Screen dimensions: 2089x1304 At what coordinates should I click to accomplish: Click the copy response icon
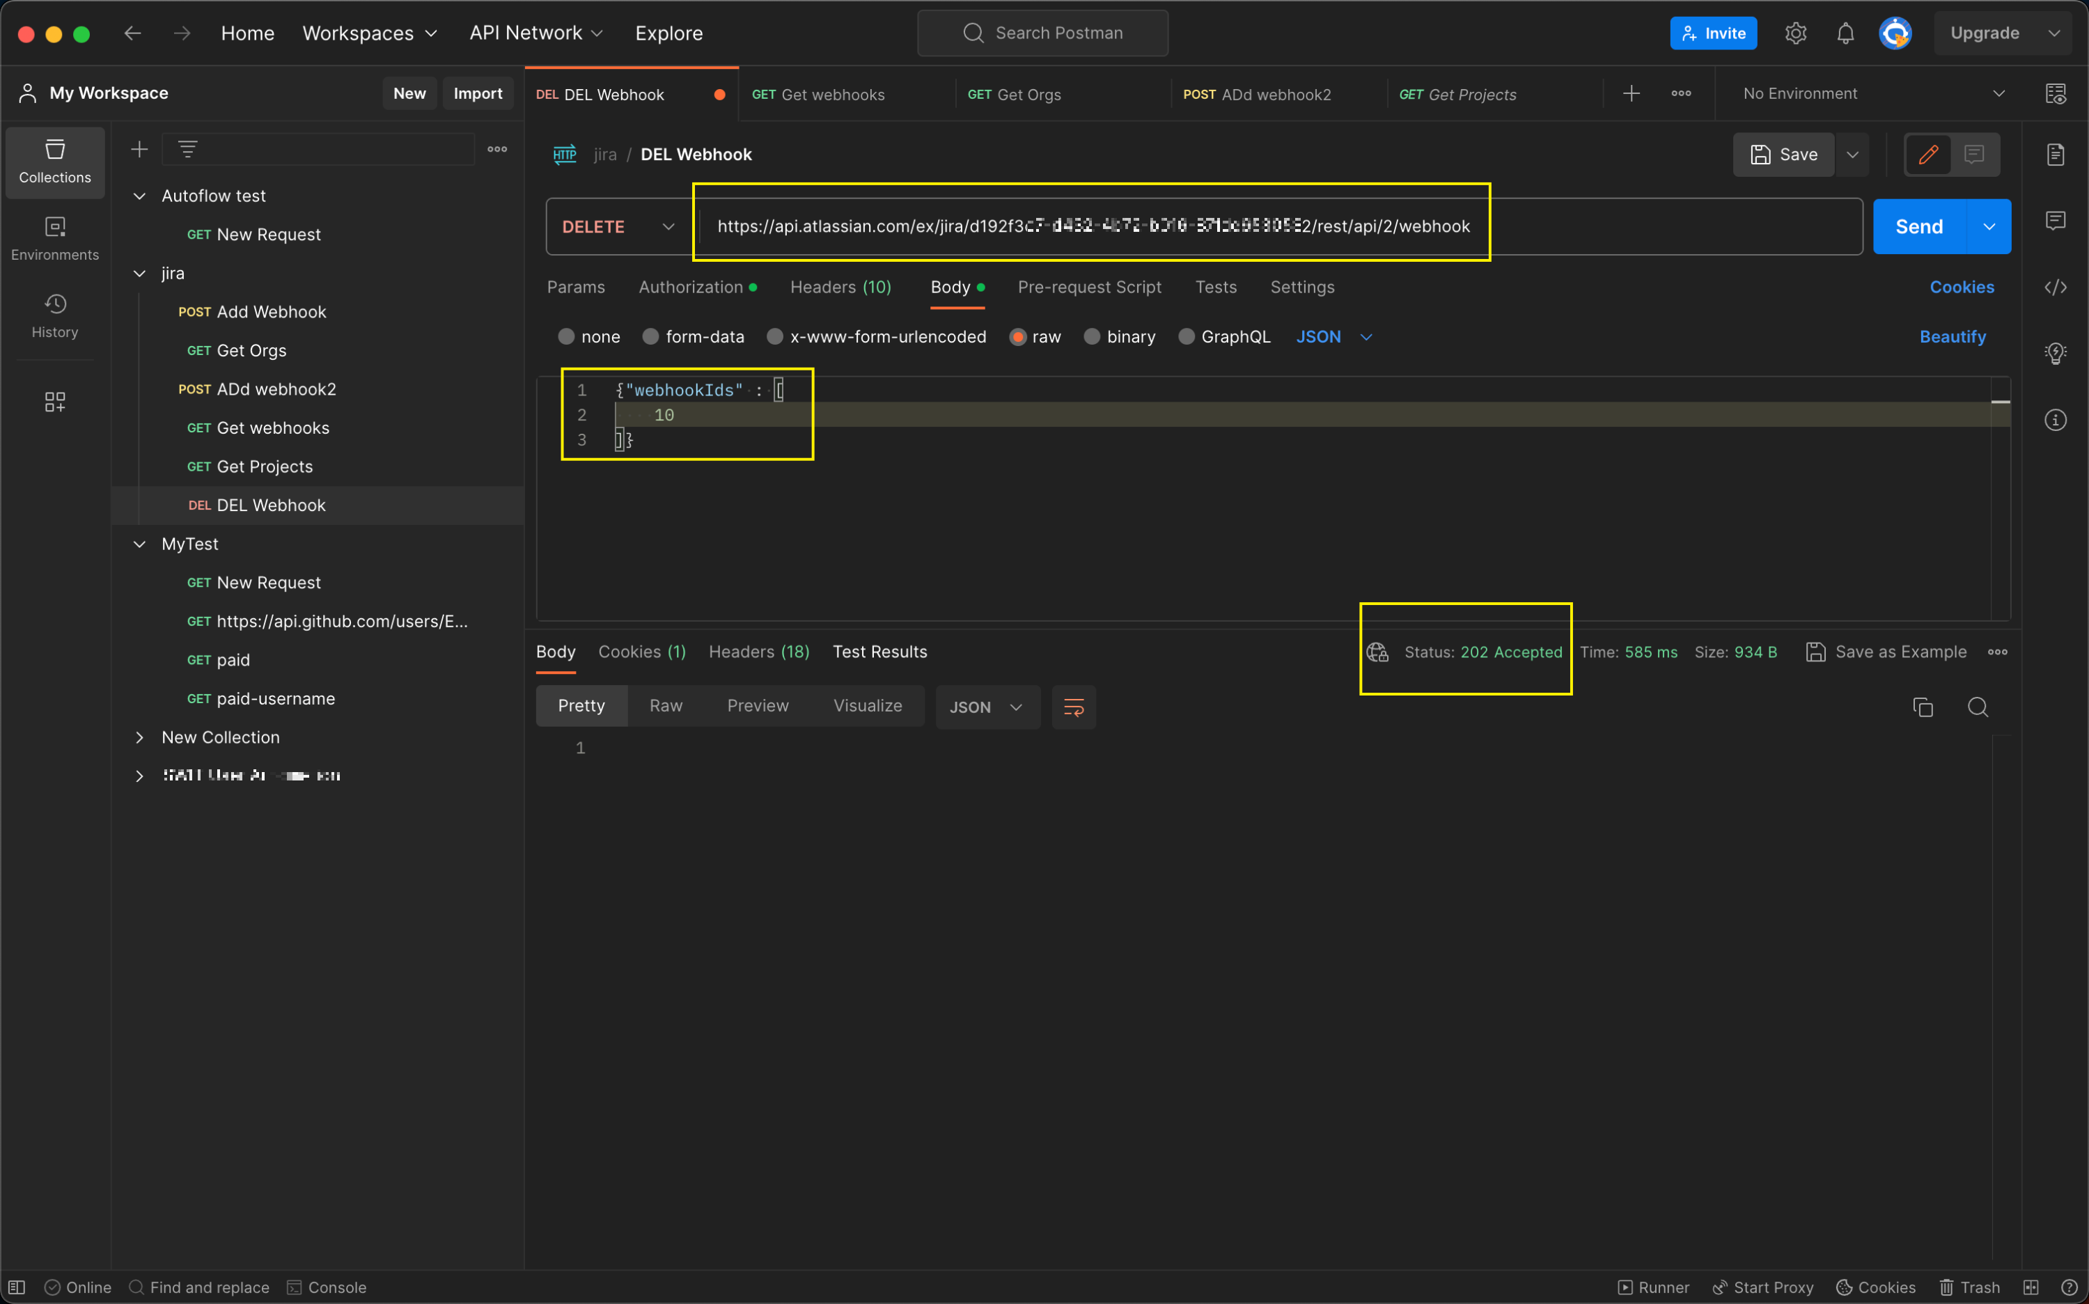[1923, 707]
